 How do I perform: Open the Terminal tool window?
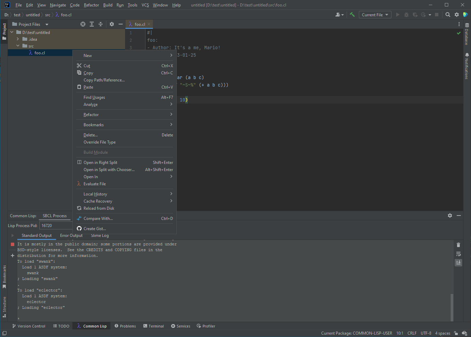coord(154,326)
